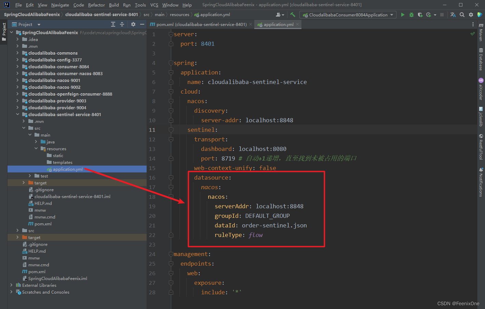
Task: Click the resources breadcrumb in navigation bar
Action: pyautogui.click(x=179, y=15)
